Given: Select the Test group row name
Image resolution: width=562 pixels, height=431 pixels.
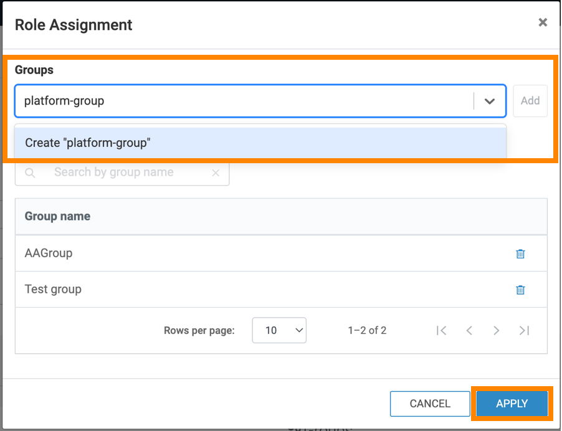Looking at the screenshot, I should click(x=53, y=290).
